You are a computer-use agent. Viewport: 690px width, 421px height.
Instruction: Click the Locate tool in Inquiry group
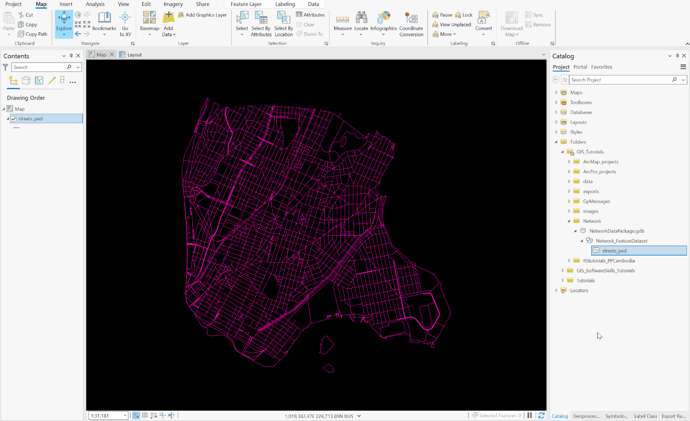pyautogui.click(x=361, y=24)
